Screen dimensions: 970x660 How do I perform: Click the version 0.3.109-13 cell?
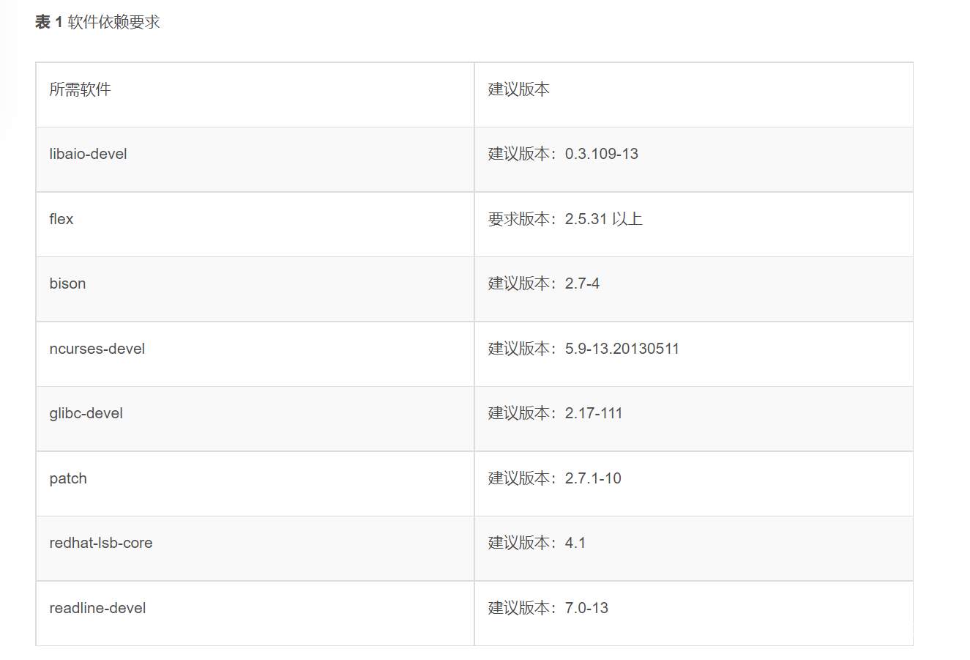tap(563, 154)
